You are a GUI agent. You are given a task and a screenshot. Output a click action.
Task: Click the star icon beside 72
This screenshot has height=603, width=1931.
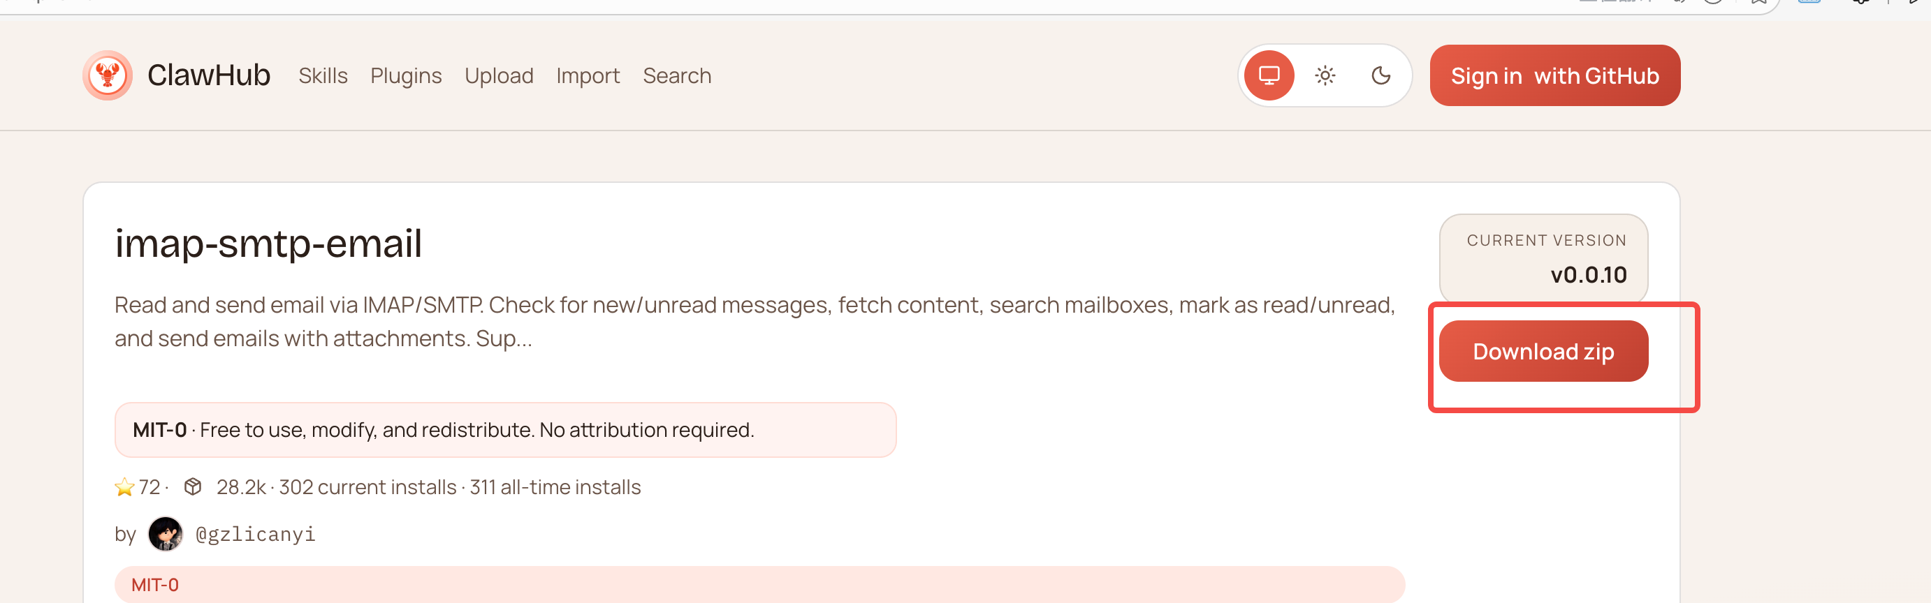click(x=124, y=488)
